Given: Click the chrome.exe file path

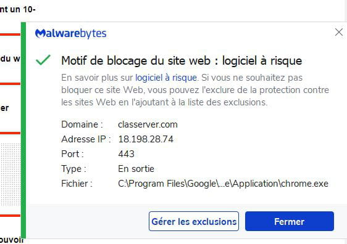Looking at the screenshot, I should click(x=223, y=184).
